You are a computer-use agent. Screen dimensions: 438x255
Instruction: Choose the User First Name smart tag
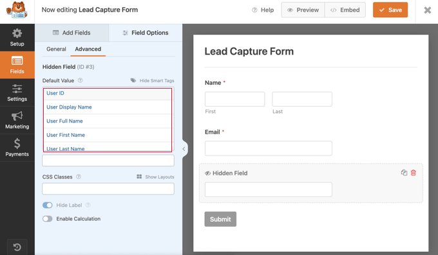pos(108,135)
